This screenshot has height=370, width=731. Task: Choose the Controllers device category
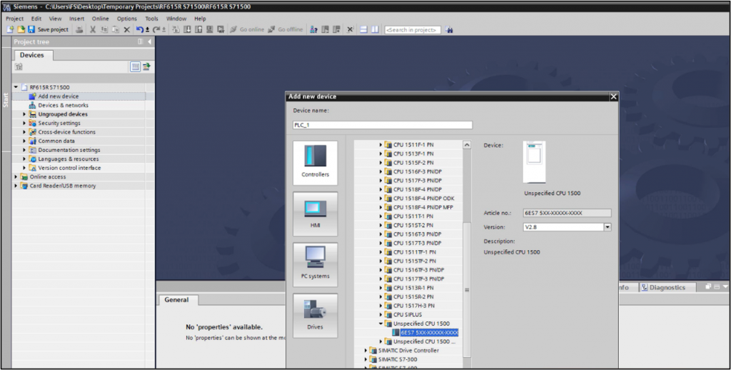pyautogui.click(x=315, y=163)
